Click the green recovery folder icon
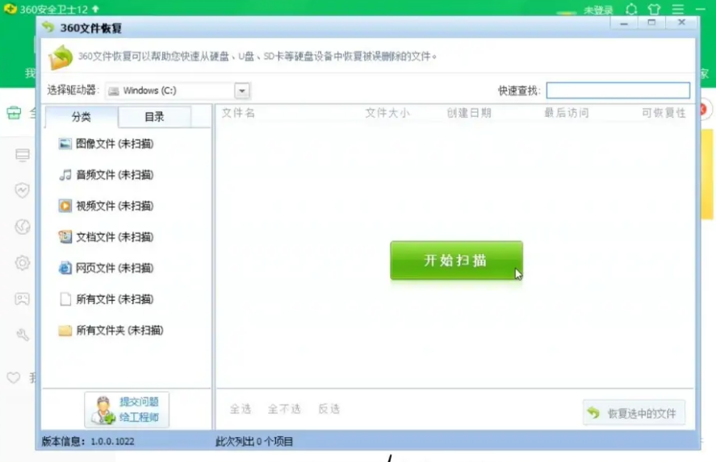This screenshot has height=462, width=716. click(61, 57)
